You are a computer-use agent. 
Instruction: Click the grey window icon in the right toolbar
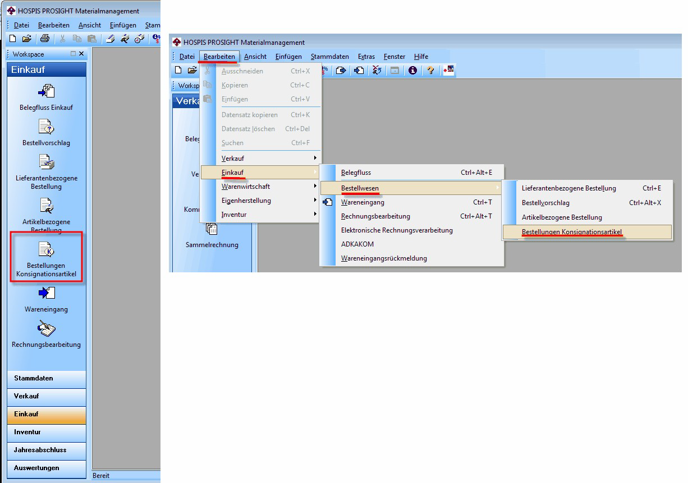(395, 70)
